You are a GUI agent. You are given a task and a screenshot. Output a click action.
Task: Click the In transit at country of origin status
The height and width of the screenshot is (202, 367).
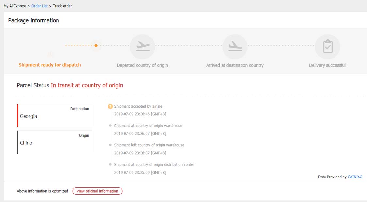point(87,85)
